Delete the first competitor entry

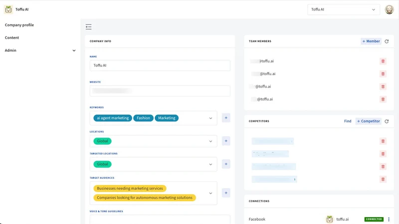click(383, 141)
